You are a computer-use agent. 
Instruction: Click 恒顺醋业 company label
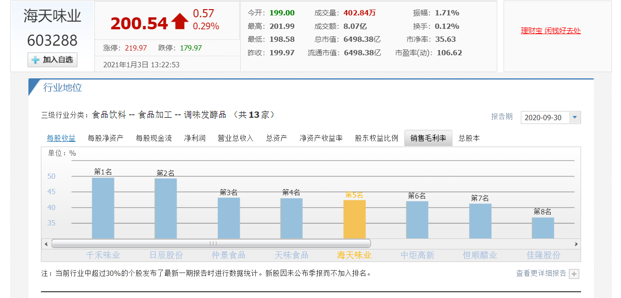(480, 255)
